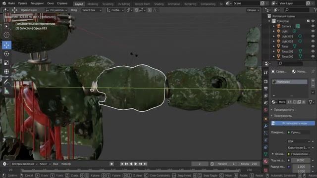Open the Глоба... transform orientation dropdown
Image resolution: width=317 pixels, height=178 pixels.
tap(115, 10)
